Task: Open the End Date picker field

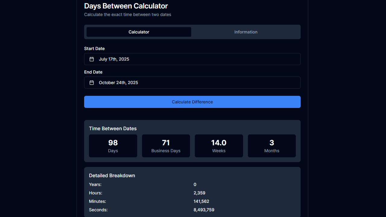Action: tap(192, 83)
